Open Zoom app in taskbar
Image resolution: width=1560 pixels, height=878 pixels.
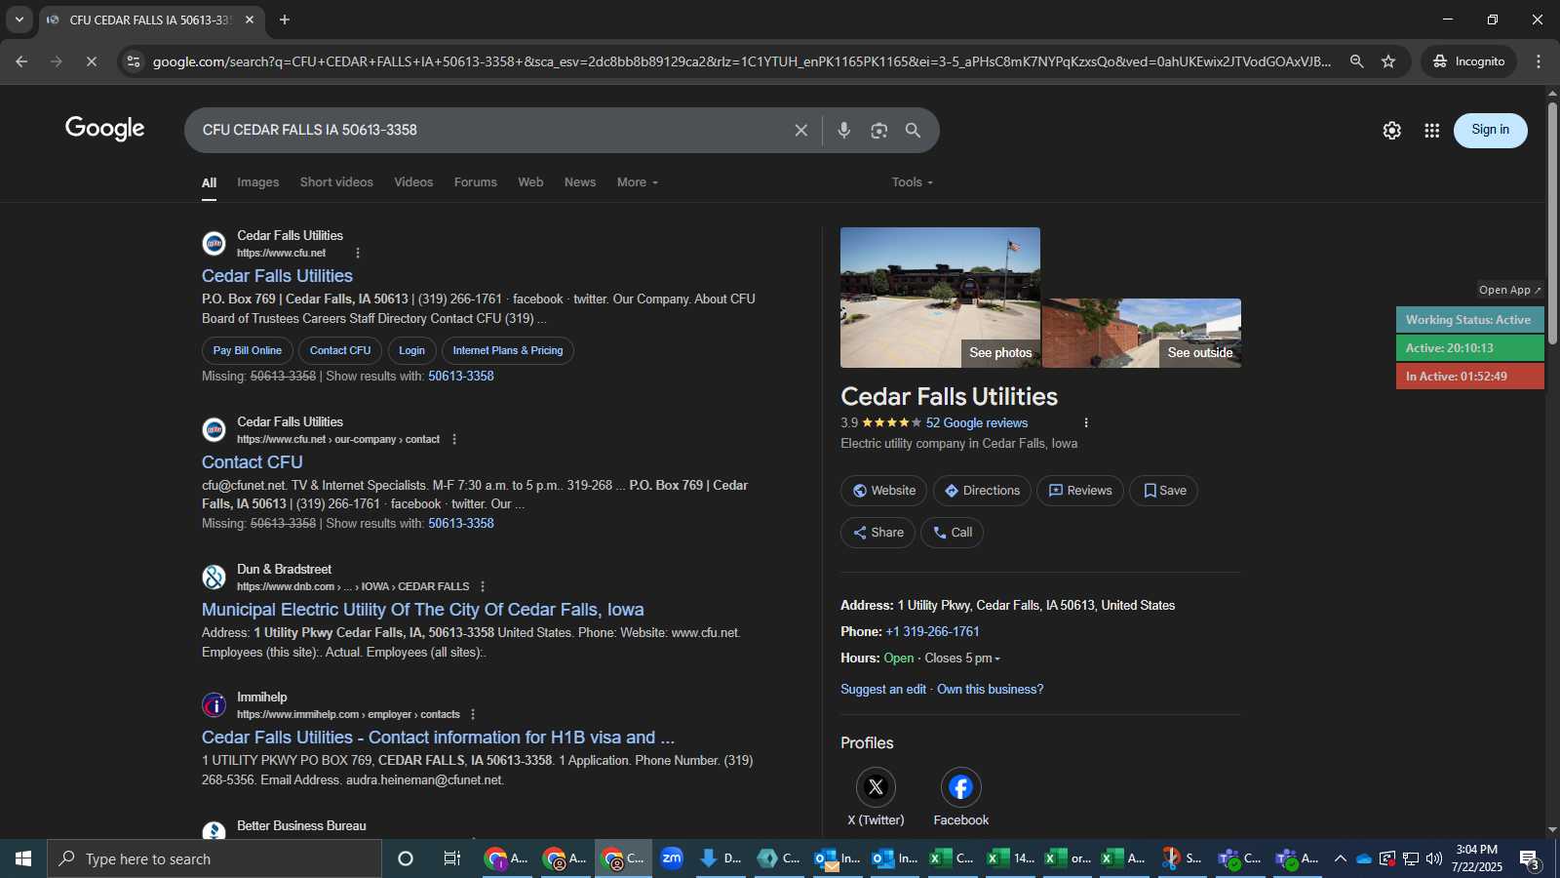point(672,858)
